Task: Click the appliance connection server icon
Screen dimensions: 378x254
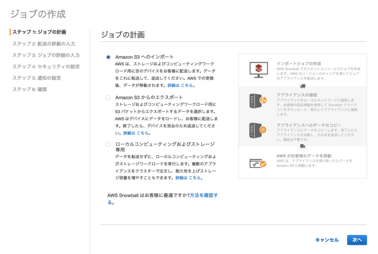Action: tap(258, 101)
